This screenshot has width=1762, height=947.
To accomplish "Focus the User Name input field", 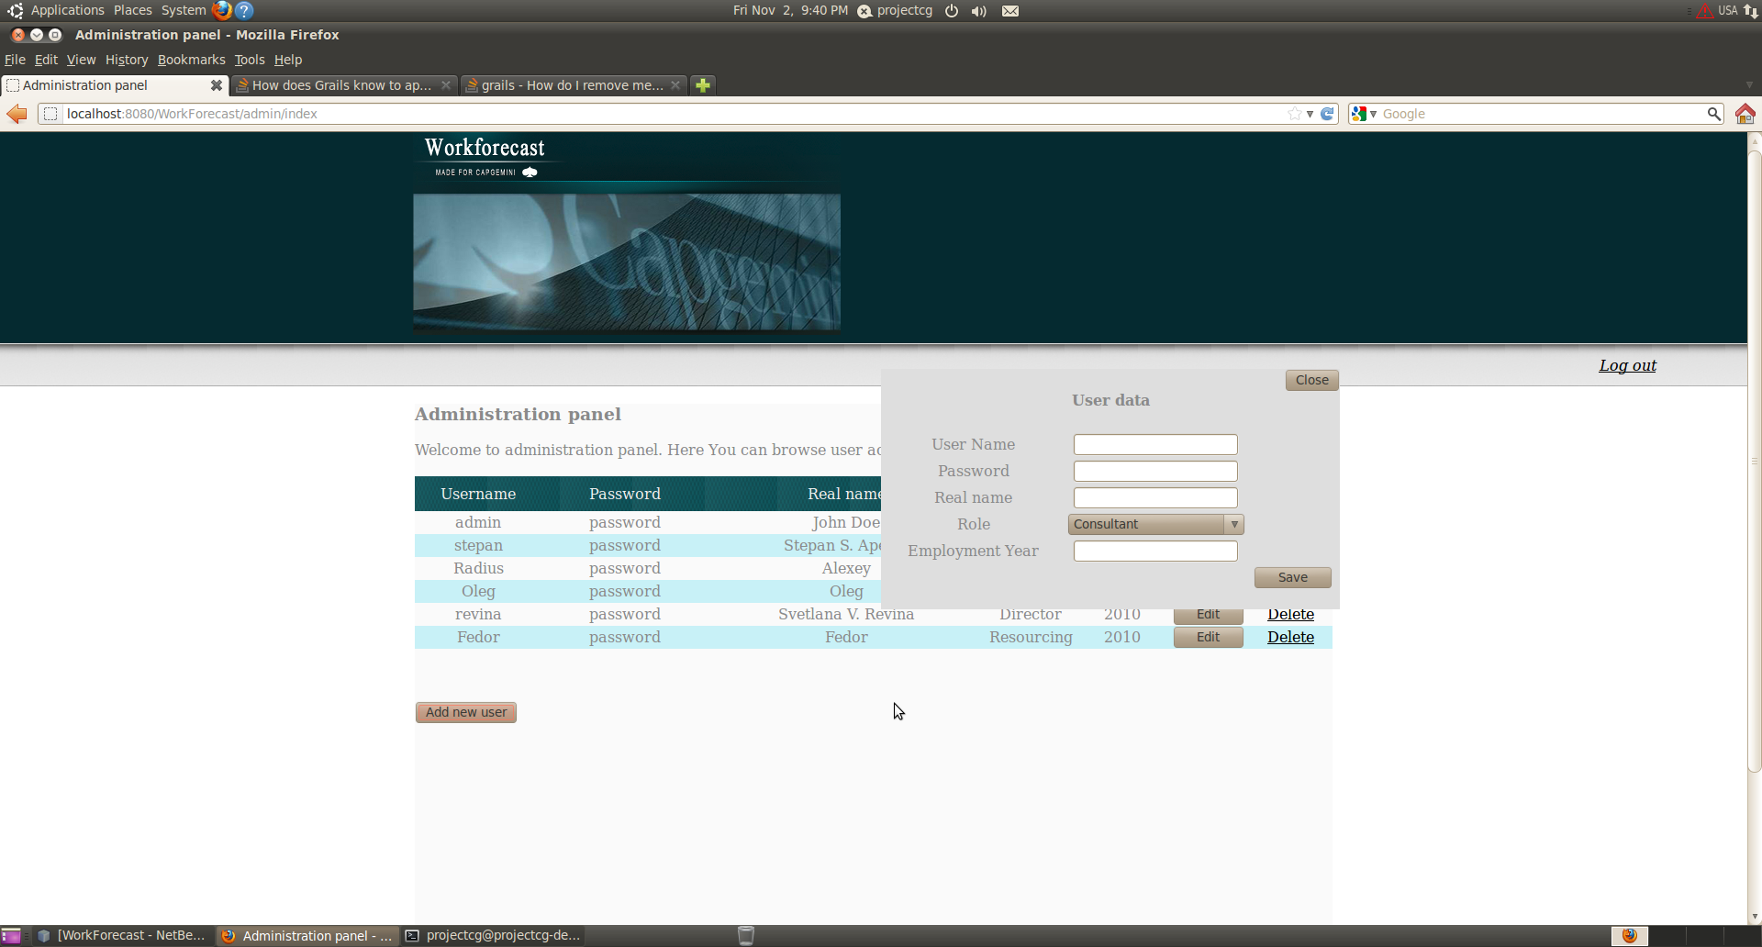I will [1155, 444].
